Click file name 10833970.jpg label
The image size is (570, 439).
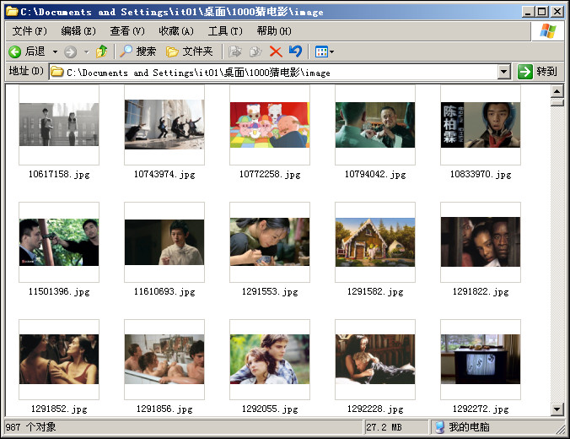[481, 175]
